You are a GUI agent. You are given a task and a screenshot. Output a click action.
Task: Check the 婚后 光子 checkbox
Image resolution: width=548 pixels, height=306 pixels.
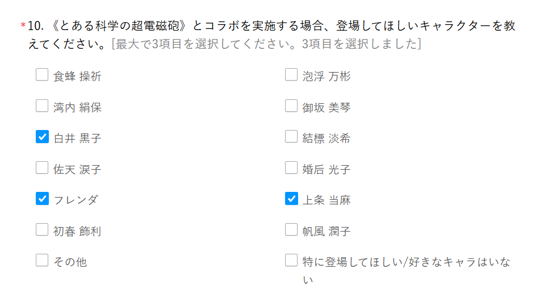(291, 167)
